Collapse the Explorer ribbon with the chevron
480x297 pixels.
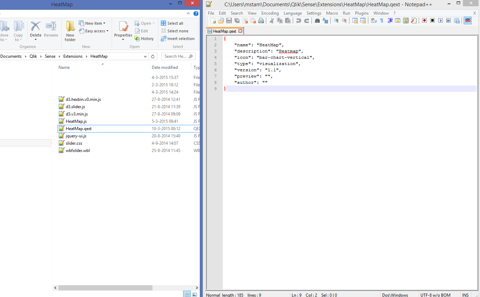pos(188,14)
